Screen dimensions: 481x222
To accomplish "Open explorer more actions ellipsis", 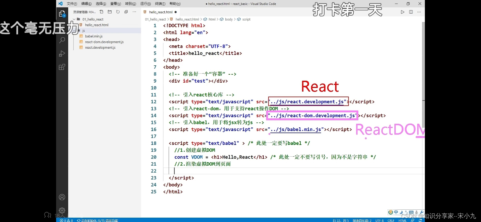I will [134, 12].
